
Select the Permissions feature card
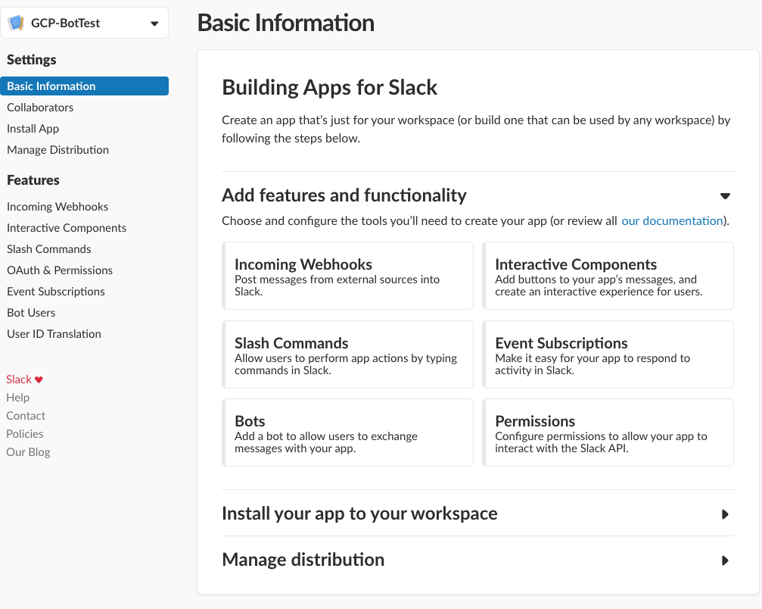(x=608, y=433)
